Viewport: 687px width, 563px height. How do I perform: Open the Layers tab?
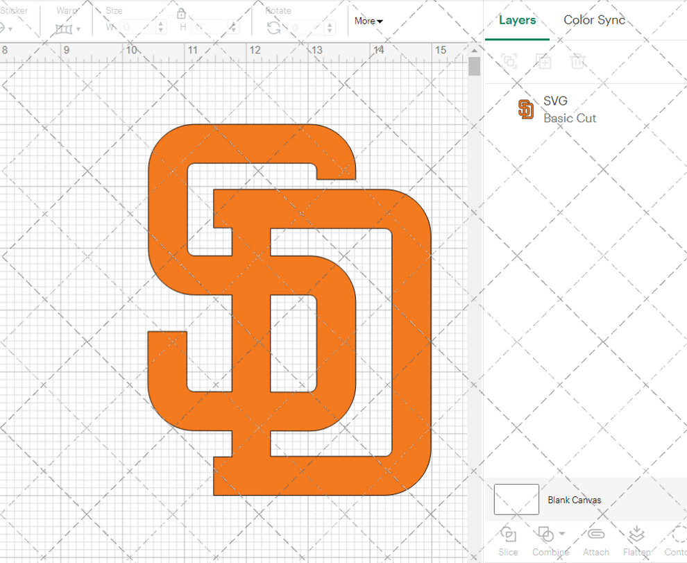click(517, 20)
